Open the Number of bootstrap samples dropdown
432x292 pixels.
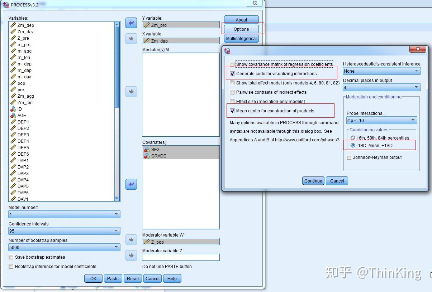click(x=115, y=247)
